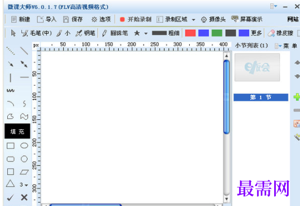Select the 第 1 节 section item
This screenshot has height=206, width=300.
coord(261,97)
